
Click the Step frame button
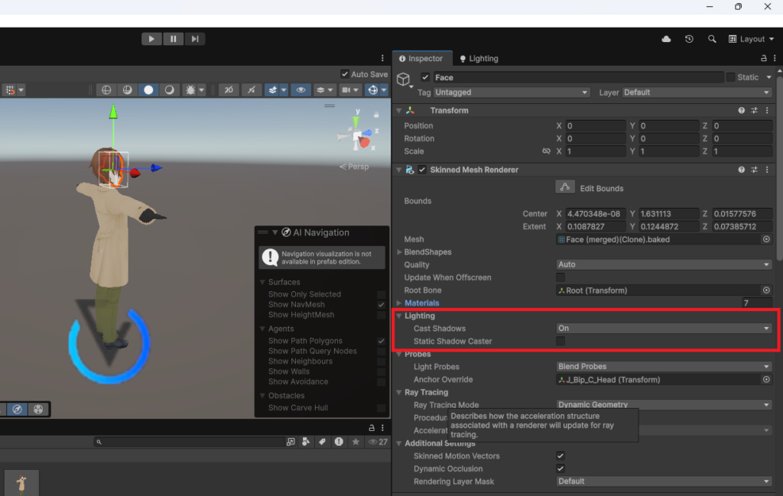click(x=195, y=39)
